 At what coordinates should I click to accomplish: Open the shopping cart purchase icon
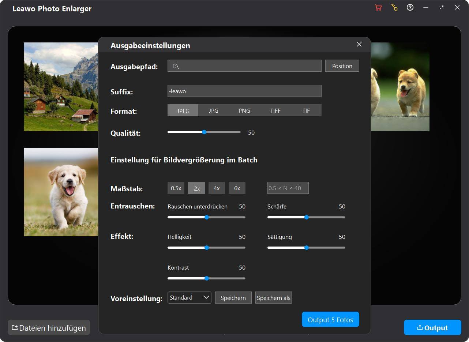tap(378, 8)
